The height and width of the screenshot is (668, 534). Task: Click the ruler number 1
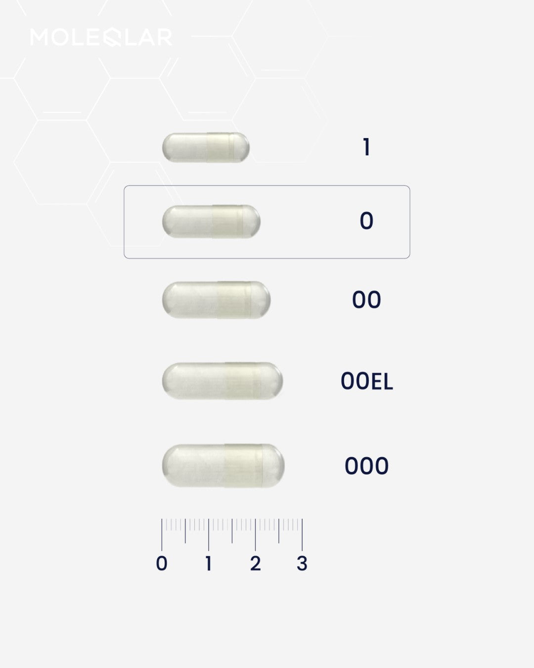209,564
